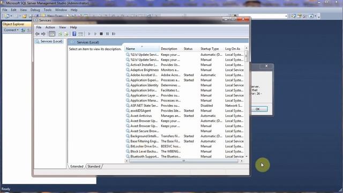Click the Services (Local) icon in header
Screen dimensions: 343x193
coord(72,42)
